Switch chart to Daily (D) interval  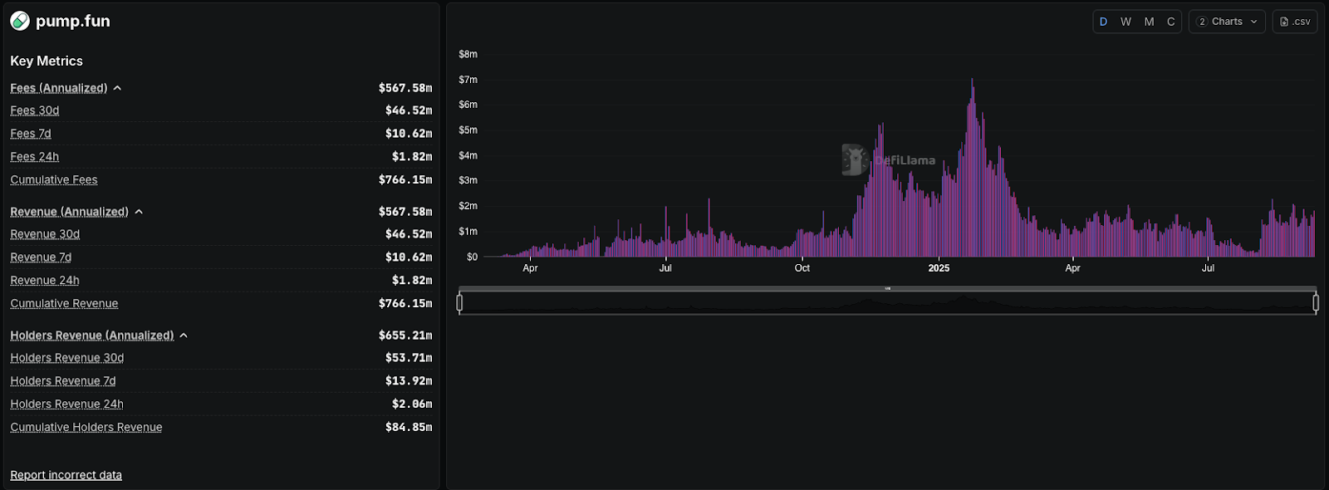(x=1103, y=22)
